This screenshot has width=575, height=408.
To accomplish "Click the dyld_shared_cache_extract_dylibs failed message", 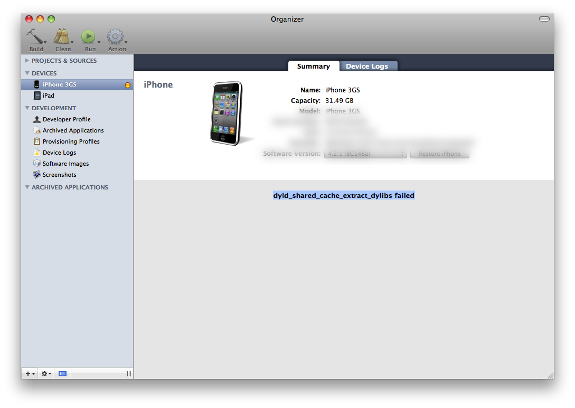I will [344, 195].
